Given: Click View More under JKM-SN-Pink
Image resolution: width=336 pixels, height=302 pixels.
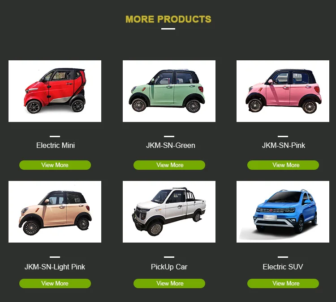Looking at the screenshot, I should 283,165.
